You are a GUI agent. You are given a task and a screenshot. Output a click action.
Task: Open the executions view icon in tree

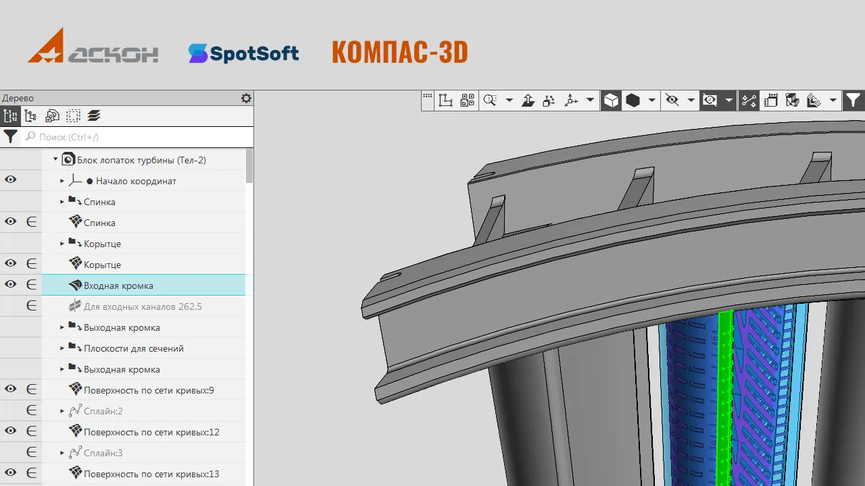click(52, 115)
